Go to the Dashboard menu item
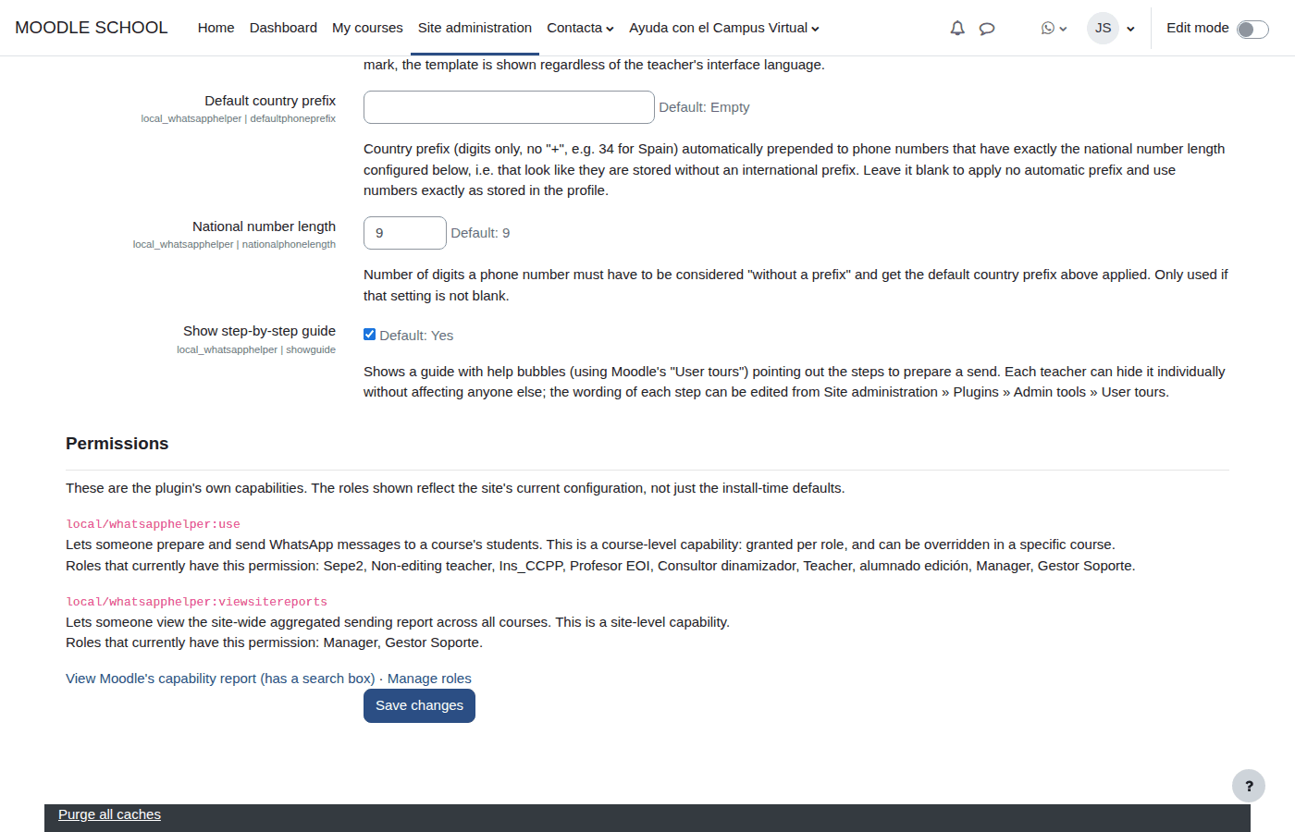This screenshot has width=1295, height=832. (283, 28)
